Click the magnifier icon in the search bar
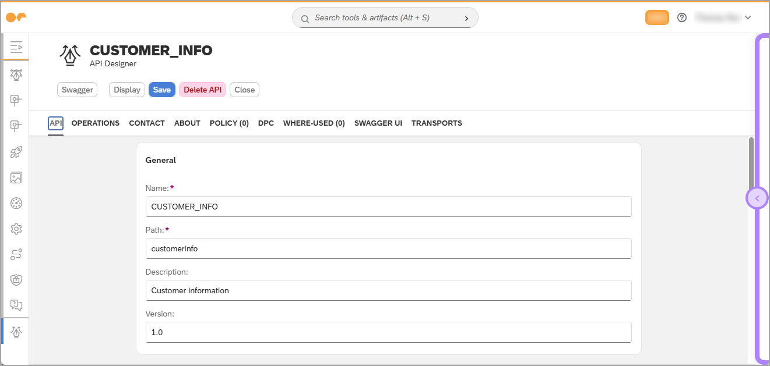 304,18
